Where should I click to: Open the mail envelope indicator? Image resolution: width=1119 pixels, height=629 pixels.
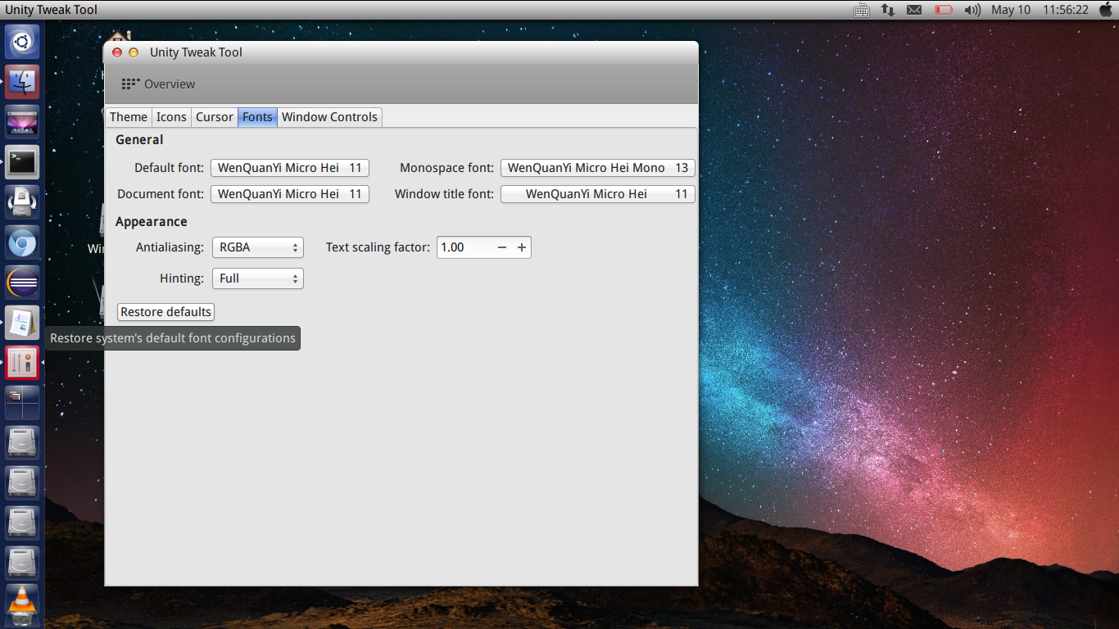pos(914,10)
